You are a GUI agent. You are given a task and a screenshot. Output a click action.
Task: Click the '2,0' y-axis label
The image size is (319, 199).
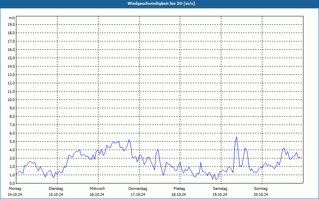[x=12, y=166]
